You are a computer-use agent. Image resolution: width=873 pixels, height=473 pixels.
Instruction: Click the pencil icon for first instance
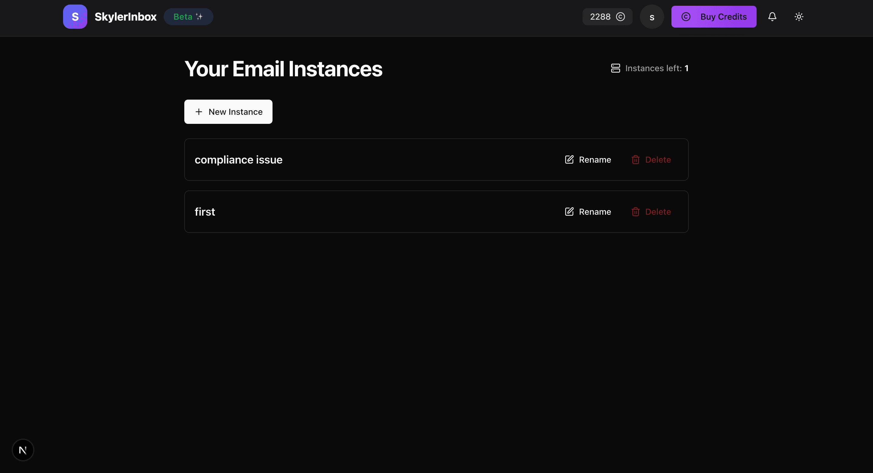569,212
